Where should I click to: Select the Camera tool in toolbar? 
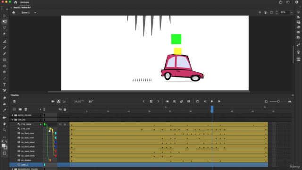[4, 118]
